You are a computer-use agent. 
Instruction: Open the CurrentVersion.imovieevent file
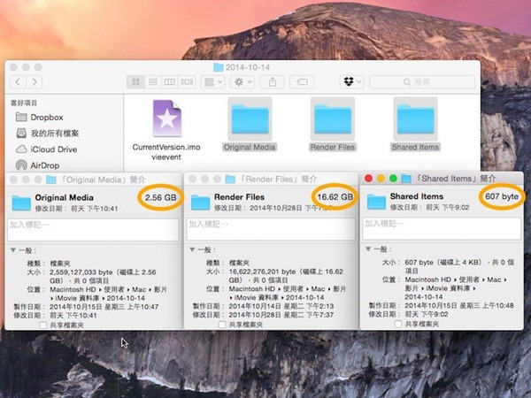tap(165, 118)
